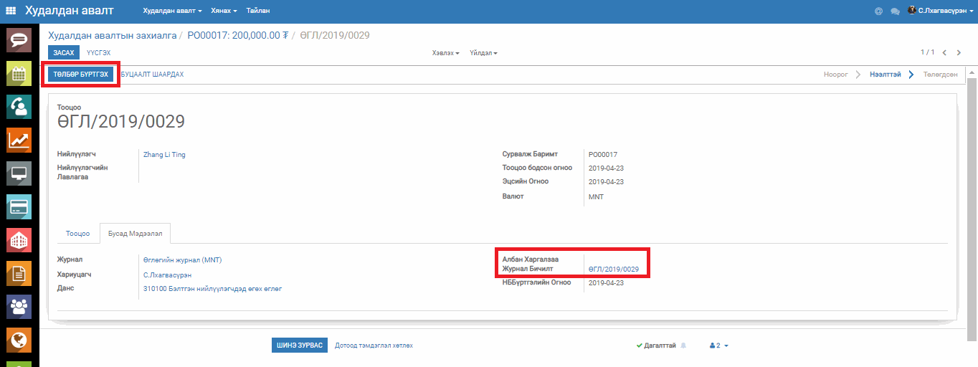
Task: Open the Тайлан menu in top bar
Action: [258, 11]
